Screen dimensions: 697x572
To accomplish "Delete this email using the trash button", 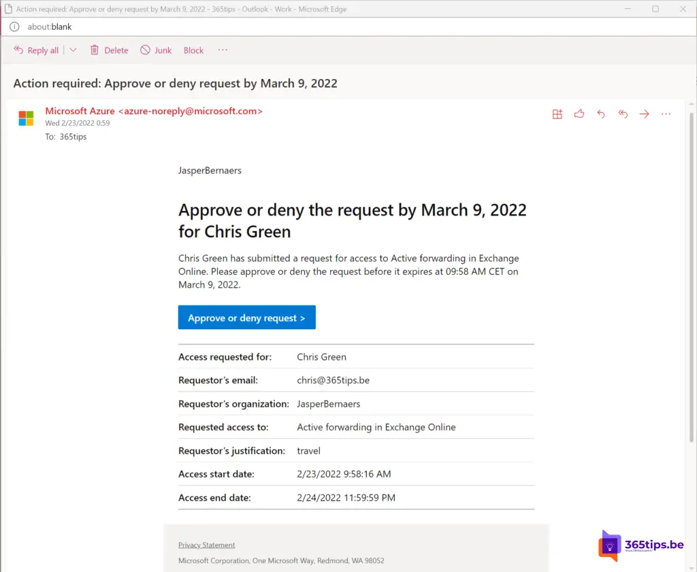I will pos(110,50).
